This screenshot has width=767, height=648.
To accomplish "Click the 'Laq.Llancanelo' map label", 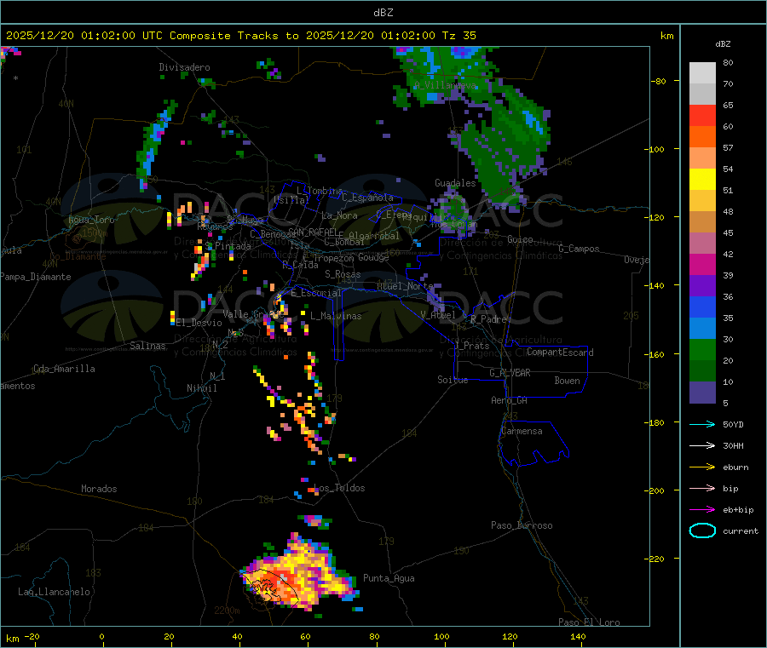I will click(x=54, y=592).
